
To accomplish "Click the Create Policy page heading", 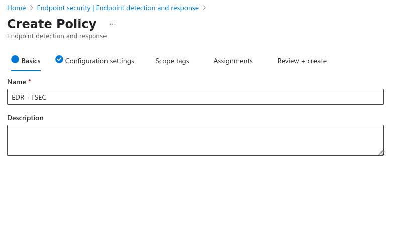I will 52,24.
